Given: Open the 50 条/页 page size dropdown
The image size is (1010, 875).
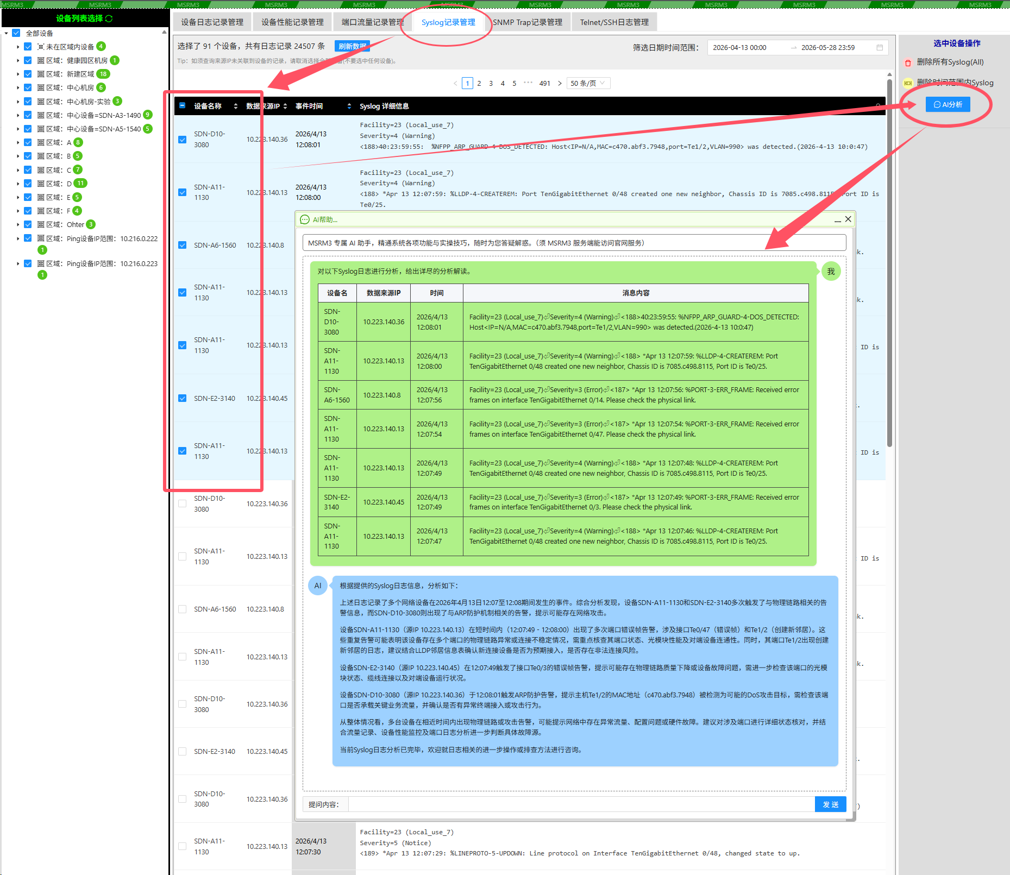Looking at the screenshot, I should coord(588,84).
